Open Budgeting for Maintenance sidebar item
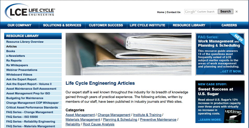Image resolution: width=249 pixels, height=128 pixels. tap(33, 98)
